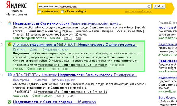Open result 'Недвижимость Солнечногорска. Квартиры, новостройки, дома'
The height and width of the screenshot is (106, 177).
pos(67,23)
